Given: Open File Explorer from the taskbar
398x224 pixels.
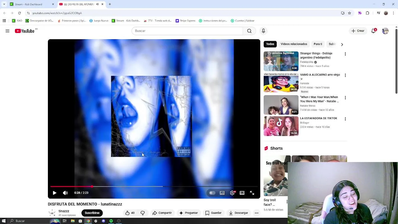Looking at the screenshot, I should pyautogui.click(x=72, y=221).
